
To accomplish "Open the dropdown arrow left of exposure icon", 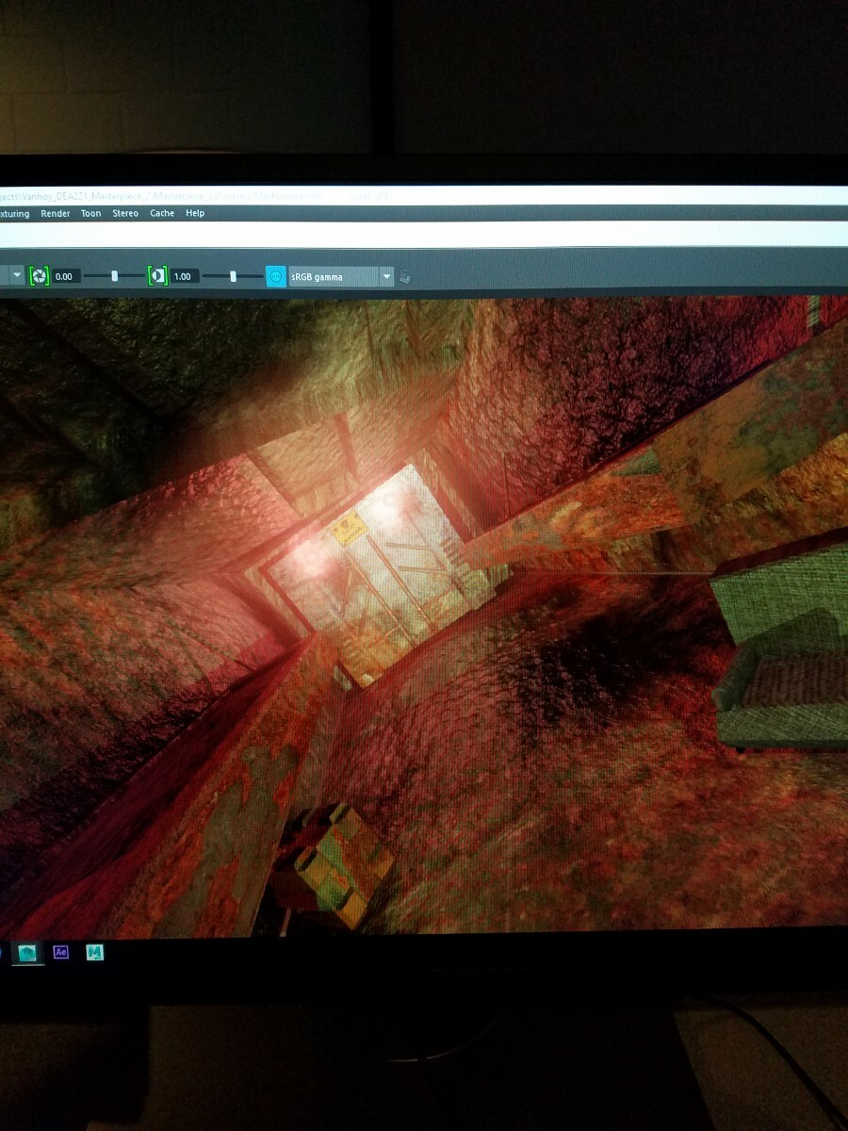I will click(17, 276).
